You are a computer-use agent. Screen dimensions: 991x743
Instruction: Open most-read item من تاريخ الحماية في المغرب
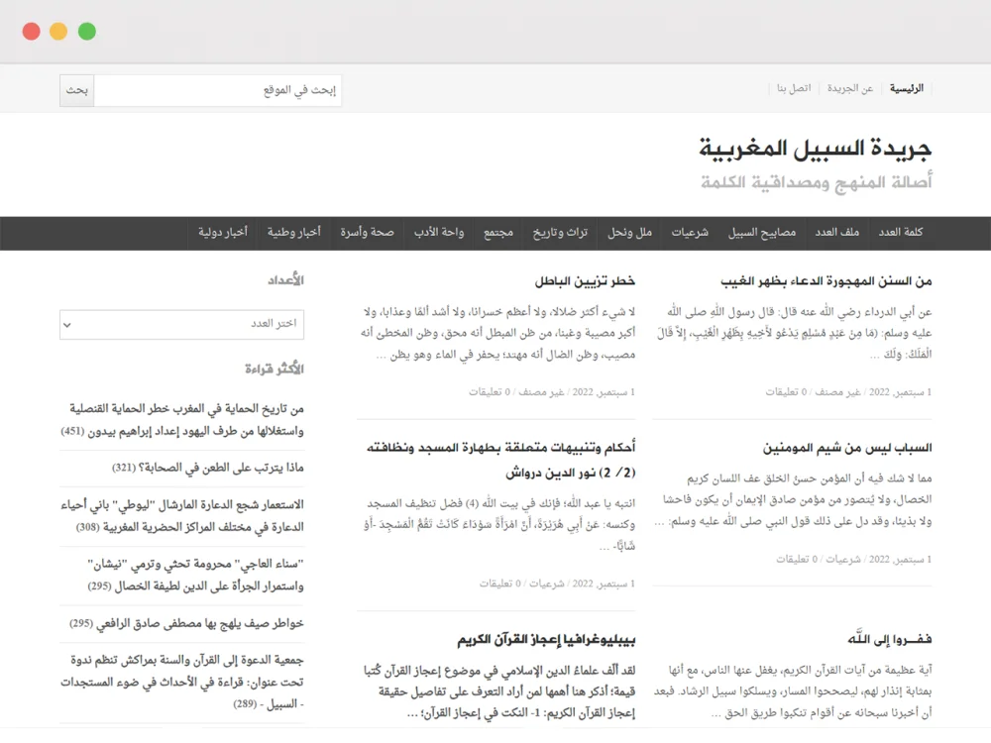(182, 420)
